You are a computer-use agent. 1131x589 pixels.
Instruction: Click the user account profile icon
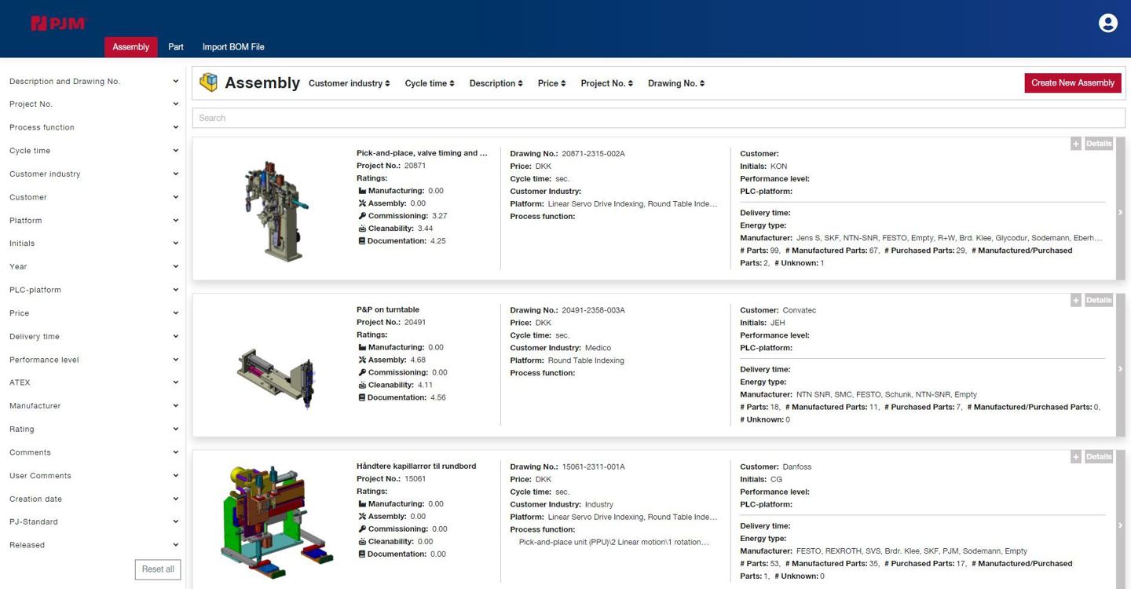pos(1107,24)
